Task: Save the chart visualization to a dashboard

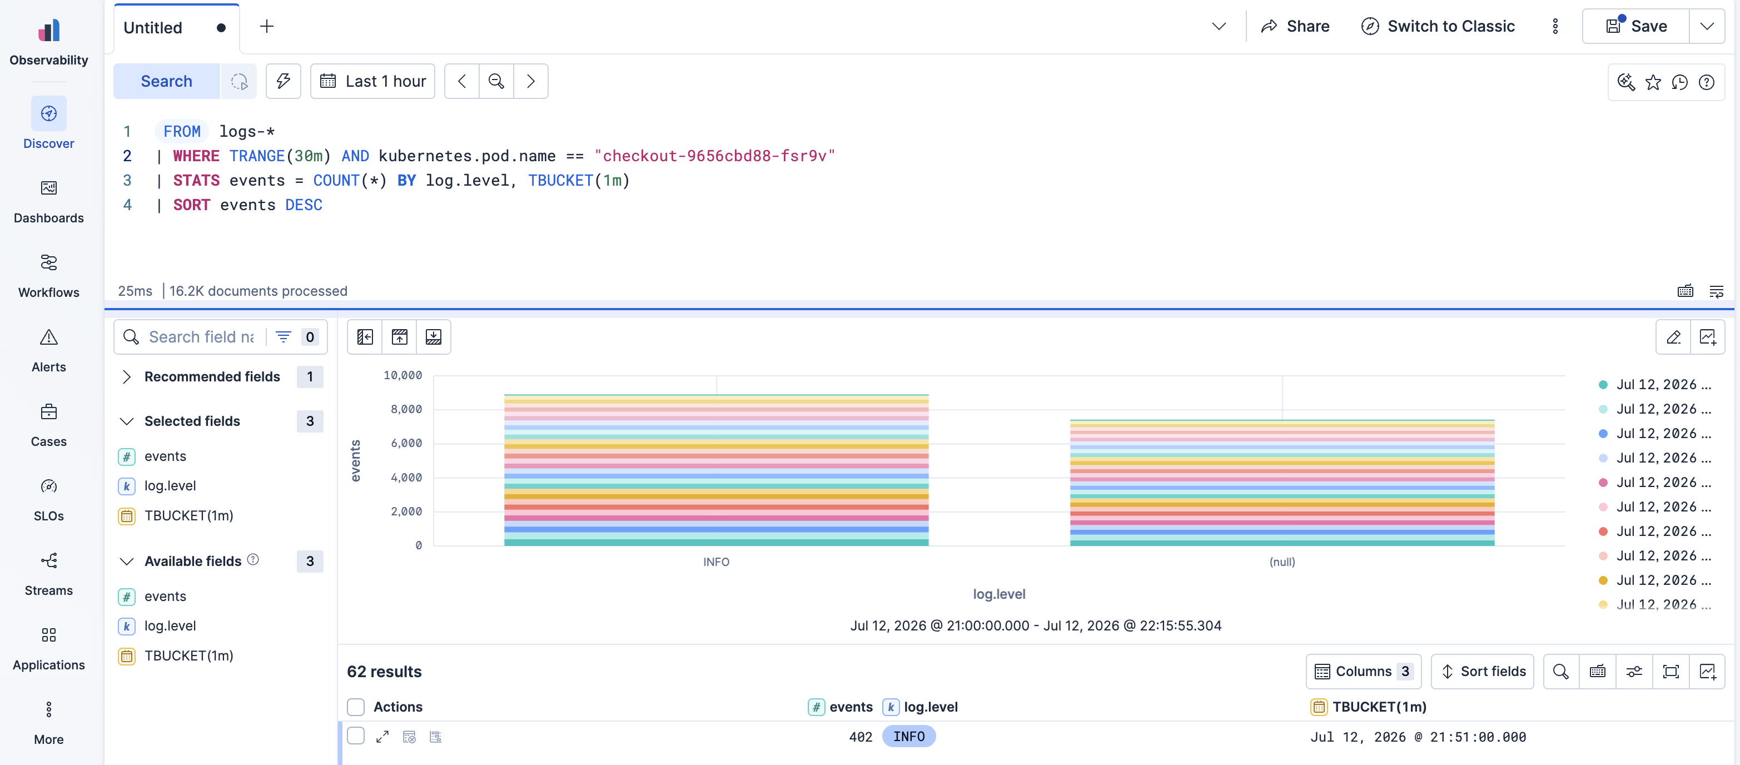Action: click(1708, 336)
